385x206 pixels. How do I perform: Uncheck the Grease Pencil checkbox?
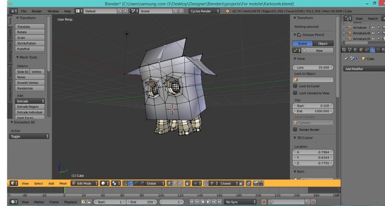click(x=299, y=35)
